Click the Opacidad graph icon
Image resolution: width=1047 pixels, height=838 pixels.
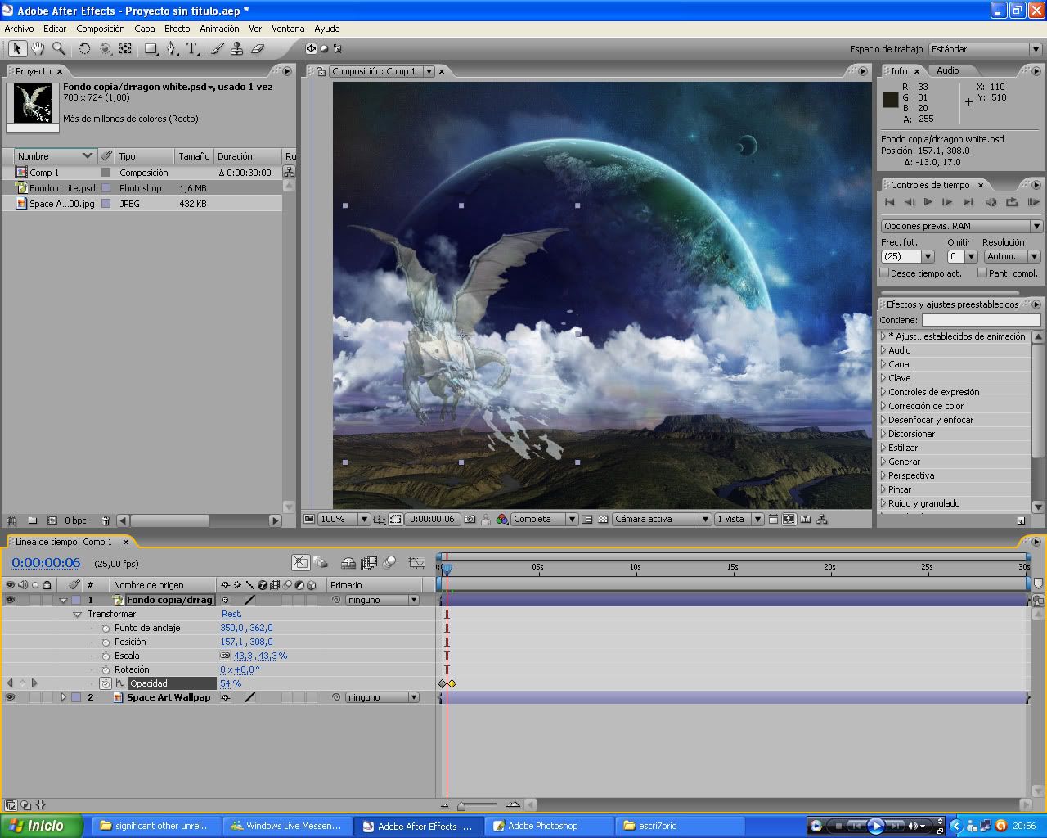(121, 683)
